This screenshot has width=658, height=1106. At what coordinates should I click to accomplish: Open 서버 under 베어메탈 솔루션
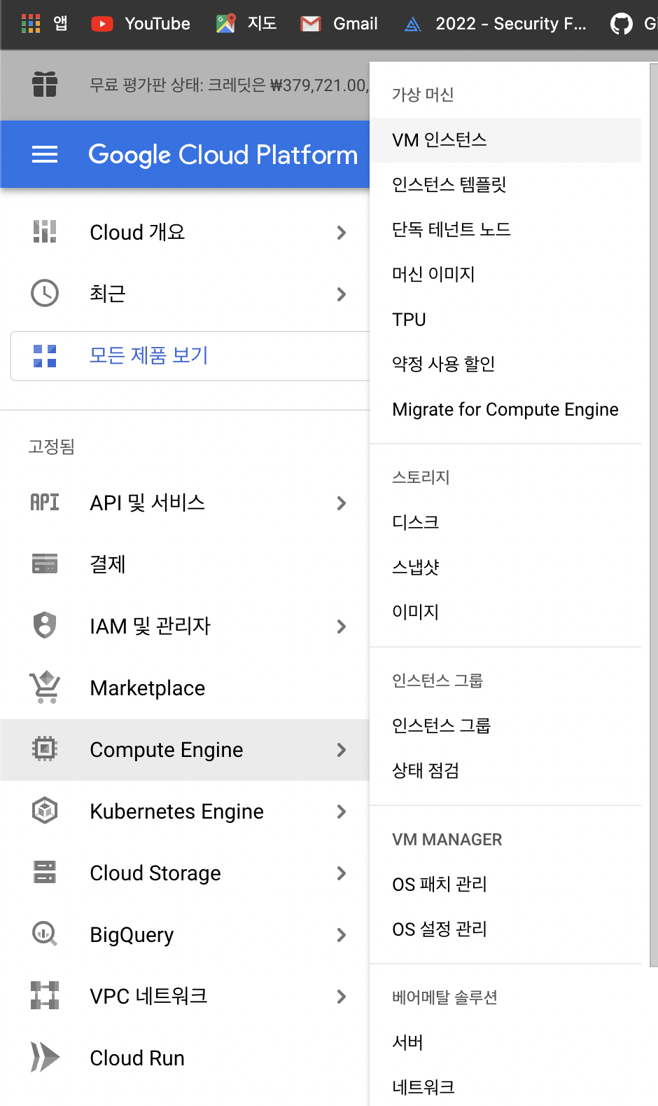point(505,1042)
